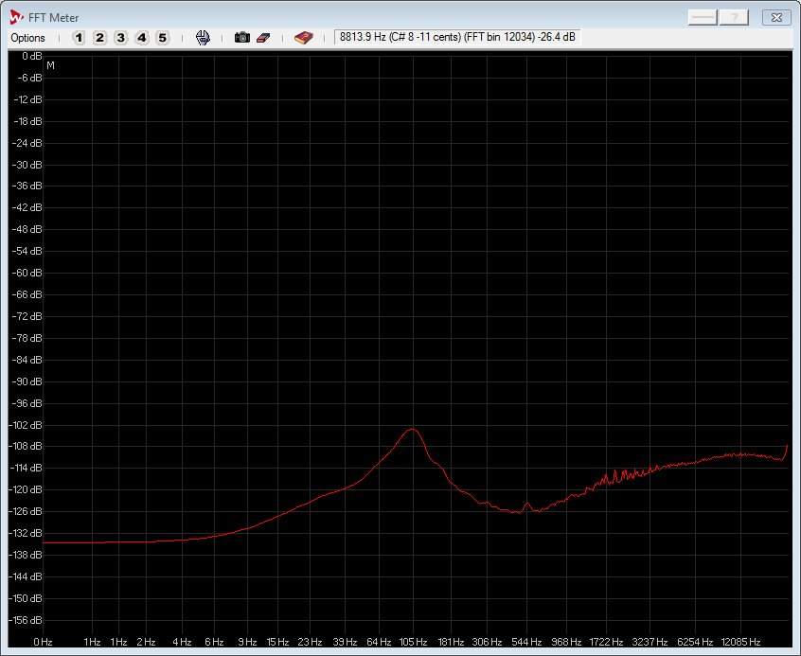Viewport: 801px width, 656px height.
Task: Click the M marker in the graph corner
Action: coord(50,65)
